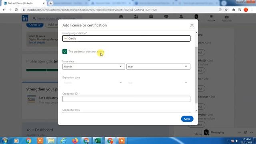Uncheck 'This credential does not expire' checkbox
Image resolution: width=256 pixels, height=144 pixels.
click(65, 52)
